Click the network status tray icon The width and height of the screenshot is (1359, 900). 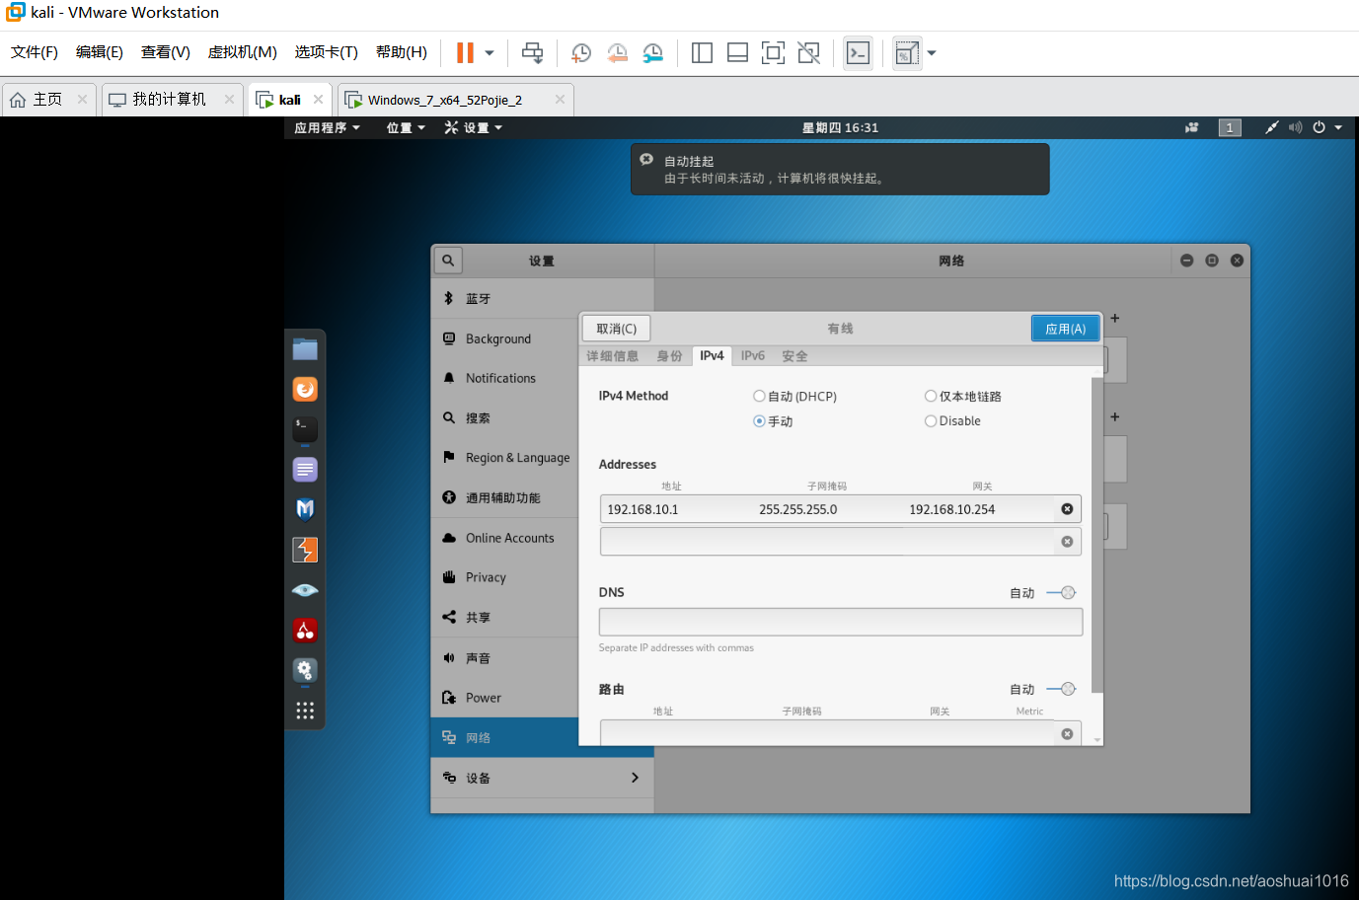[x=1272, y=127]
